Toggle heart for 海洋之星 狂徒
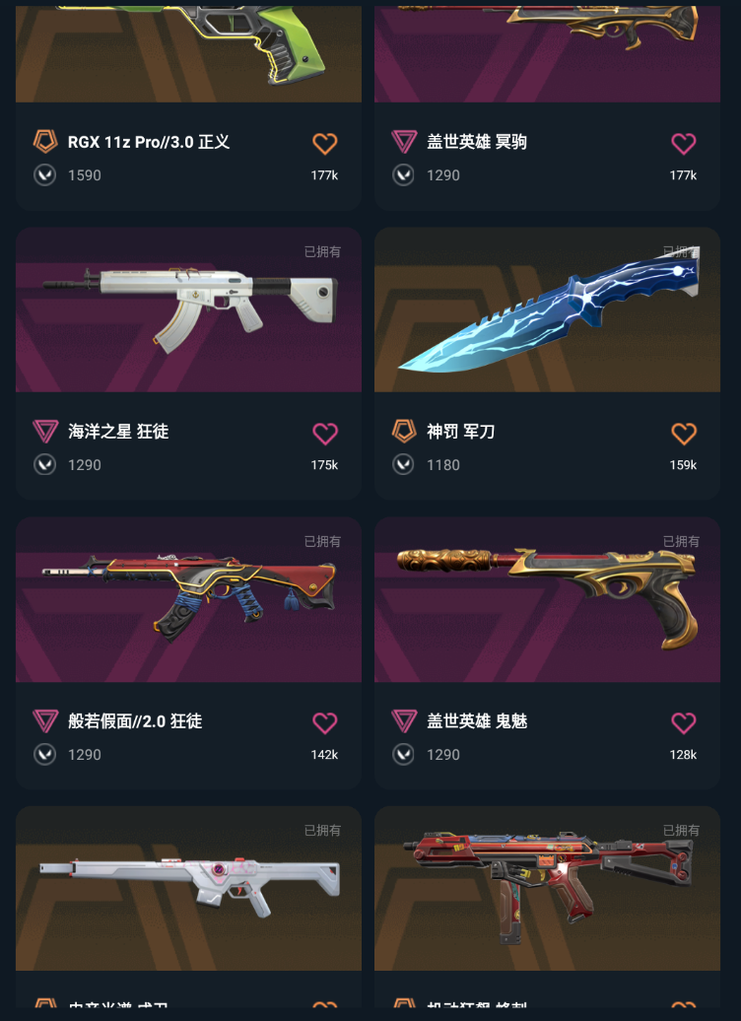This screenshot has width=741, height=1021. click(x=325, y=433)
